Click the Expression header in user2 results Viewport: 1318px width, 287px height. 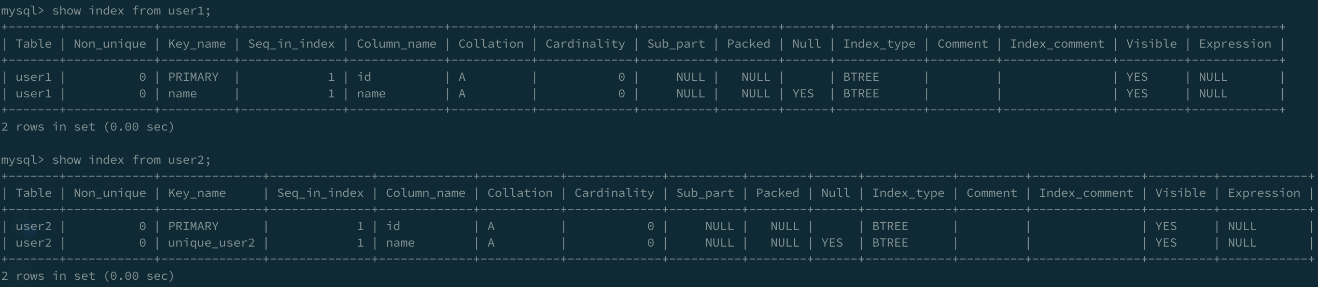[x=1264, y=193]
